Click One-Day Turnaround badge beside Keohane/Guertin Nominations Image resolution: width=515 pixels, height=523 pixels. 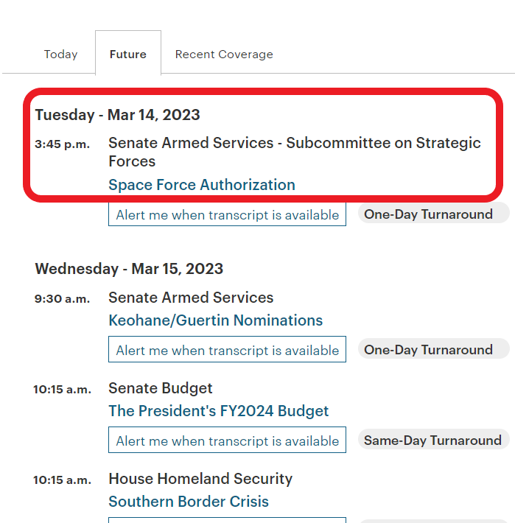coord(434,349)
